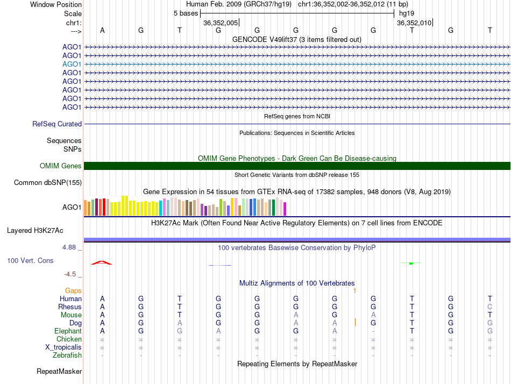This screenshot has width=511, height=384.
Task: Click the light C base in Rhesus row
Action: pyautogui.click(x=489, y=307)
